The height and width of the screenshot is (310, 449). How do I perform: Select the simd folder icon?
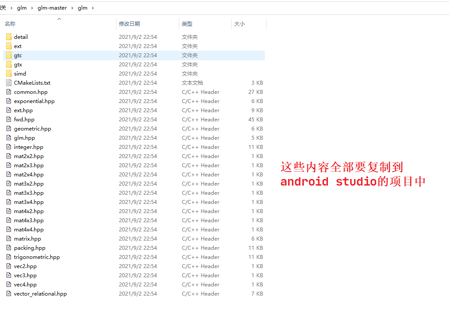[9, 73]
